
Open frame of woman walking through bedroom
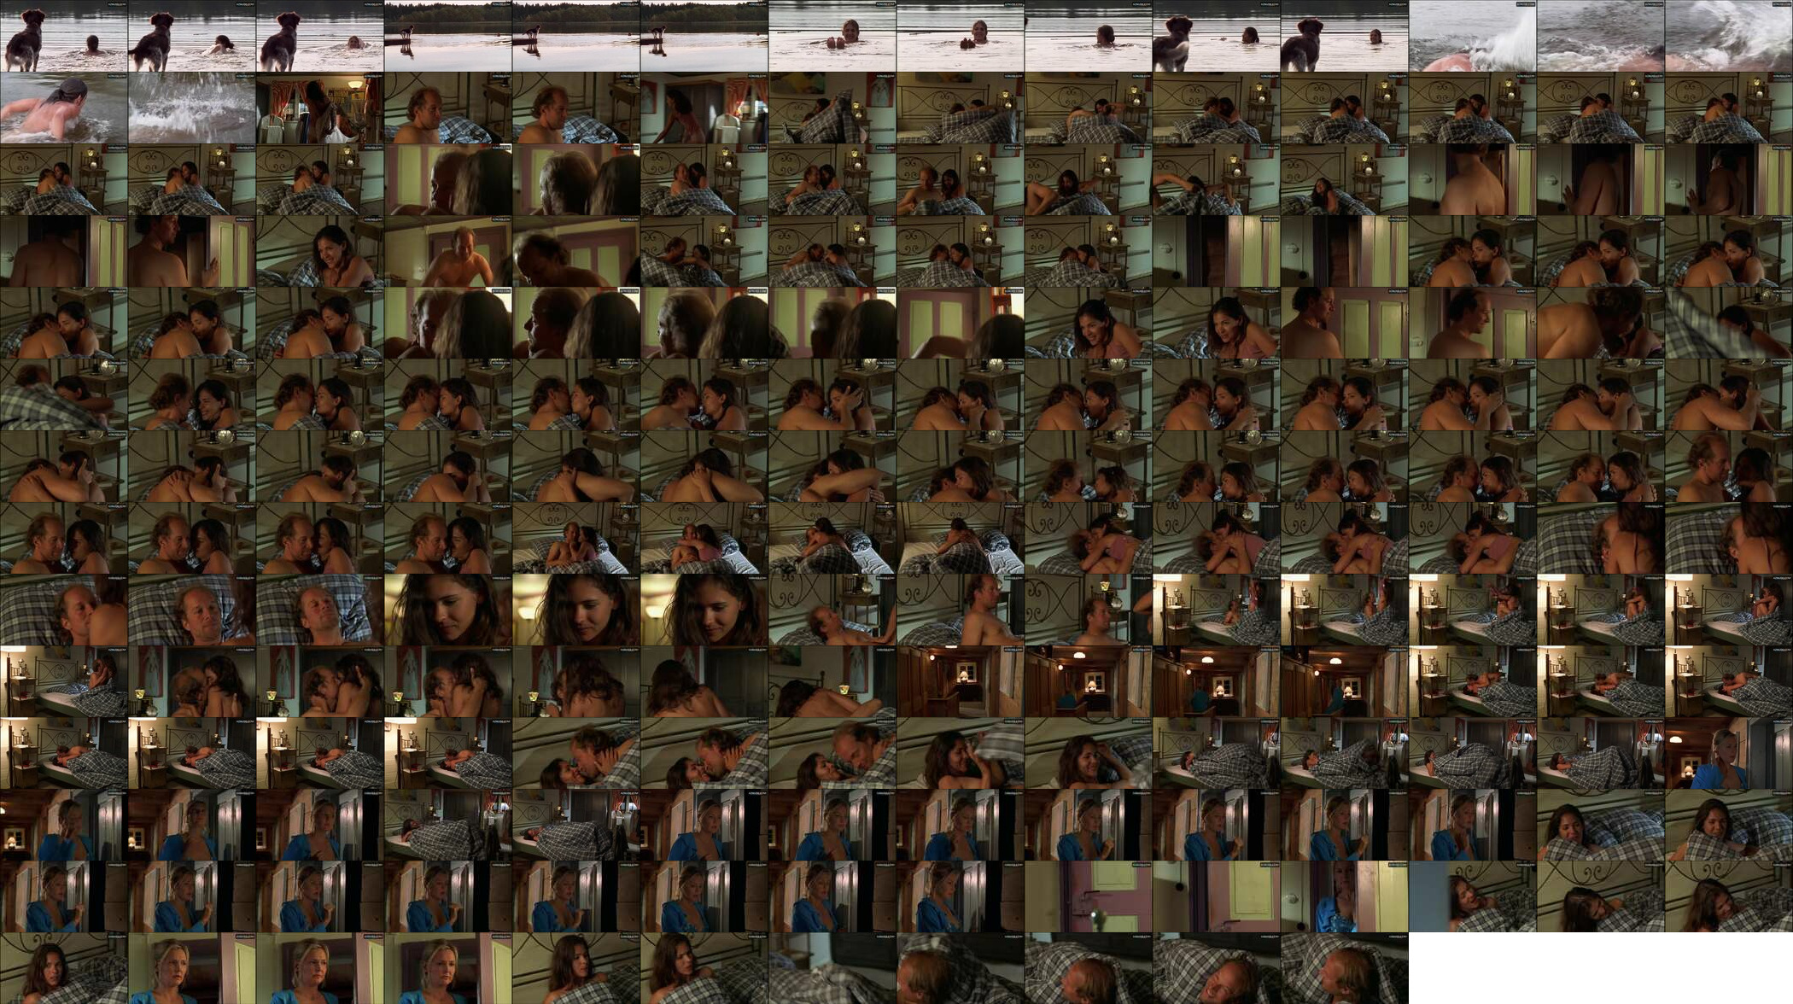coord(704,108)
